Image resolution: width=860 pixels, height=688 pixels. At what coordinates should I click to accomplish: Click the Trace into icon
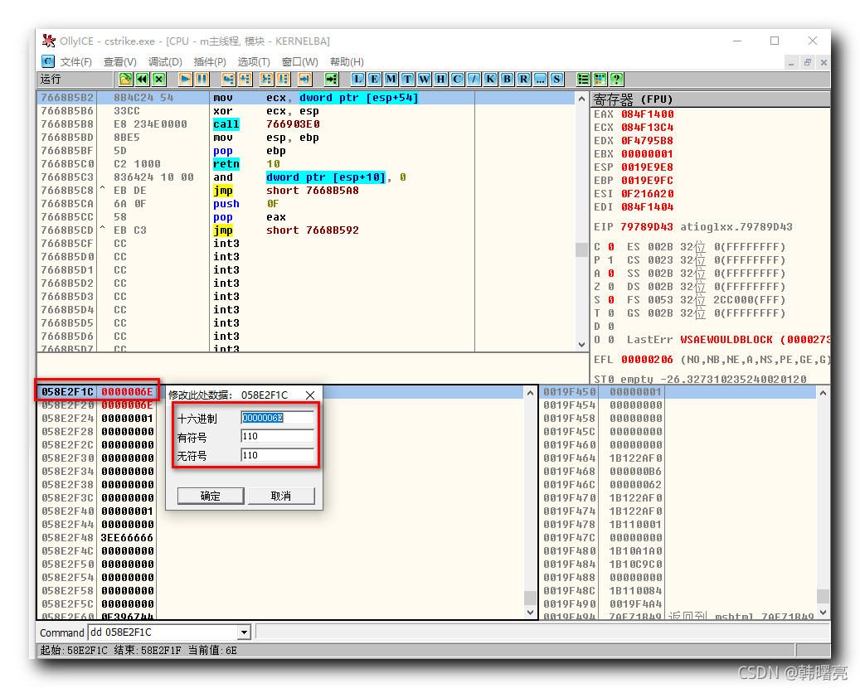(266, 79)
